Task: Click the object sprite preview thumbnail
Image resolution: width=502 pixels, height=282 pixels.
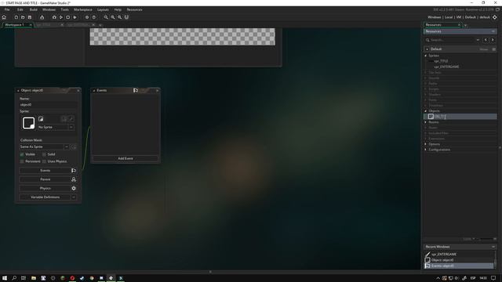Action: tap(28, 123)
